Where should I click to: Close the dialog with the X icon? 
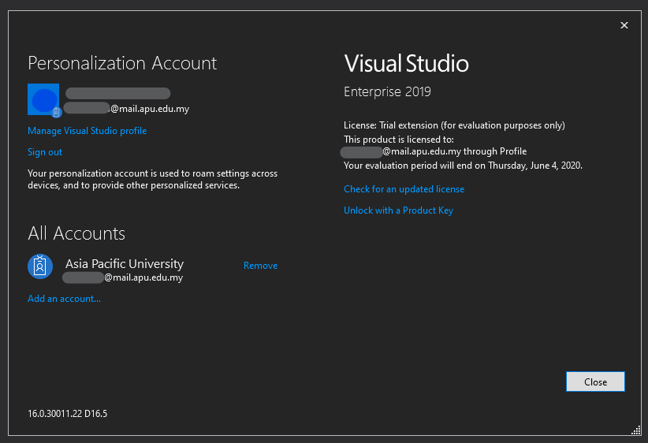[x=624, y=25]
